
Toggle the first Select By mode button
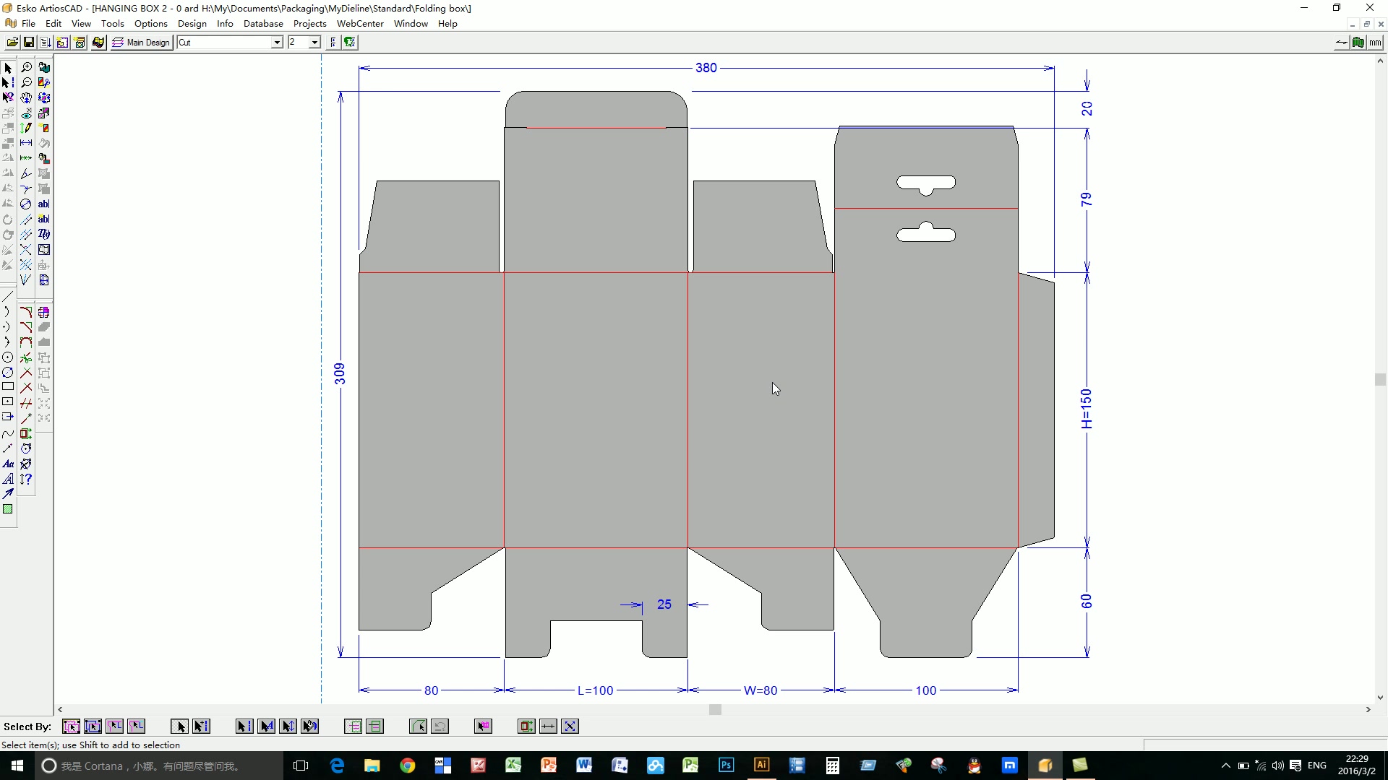coord(71,727)
